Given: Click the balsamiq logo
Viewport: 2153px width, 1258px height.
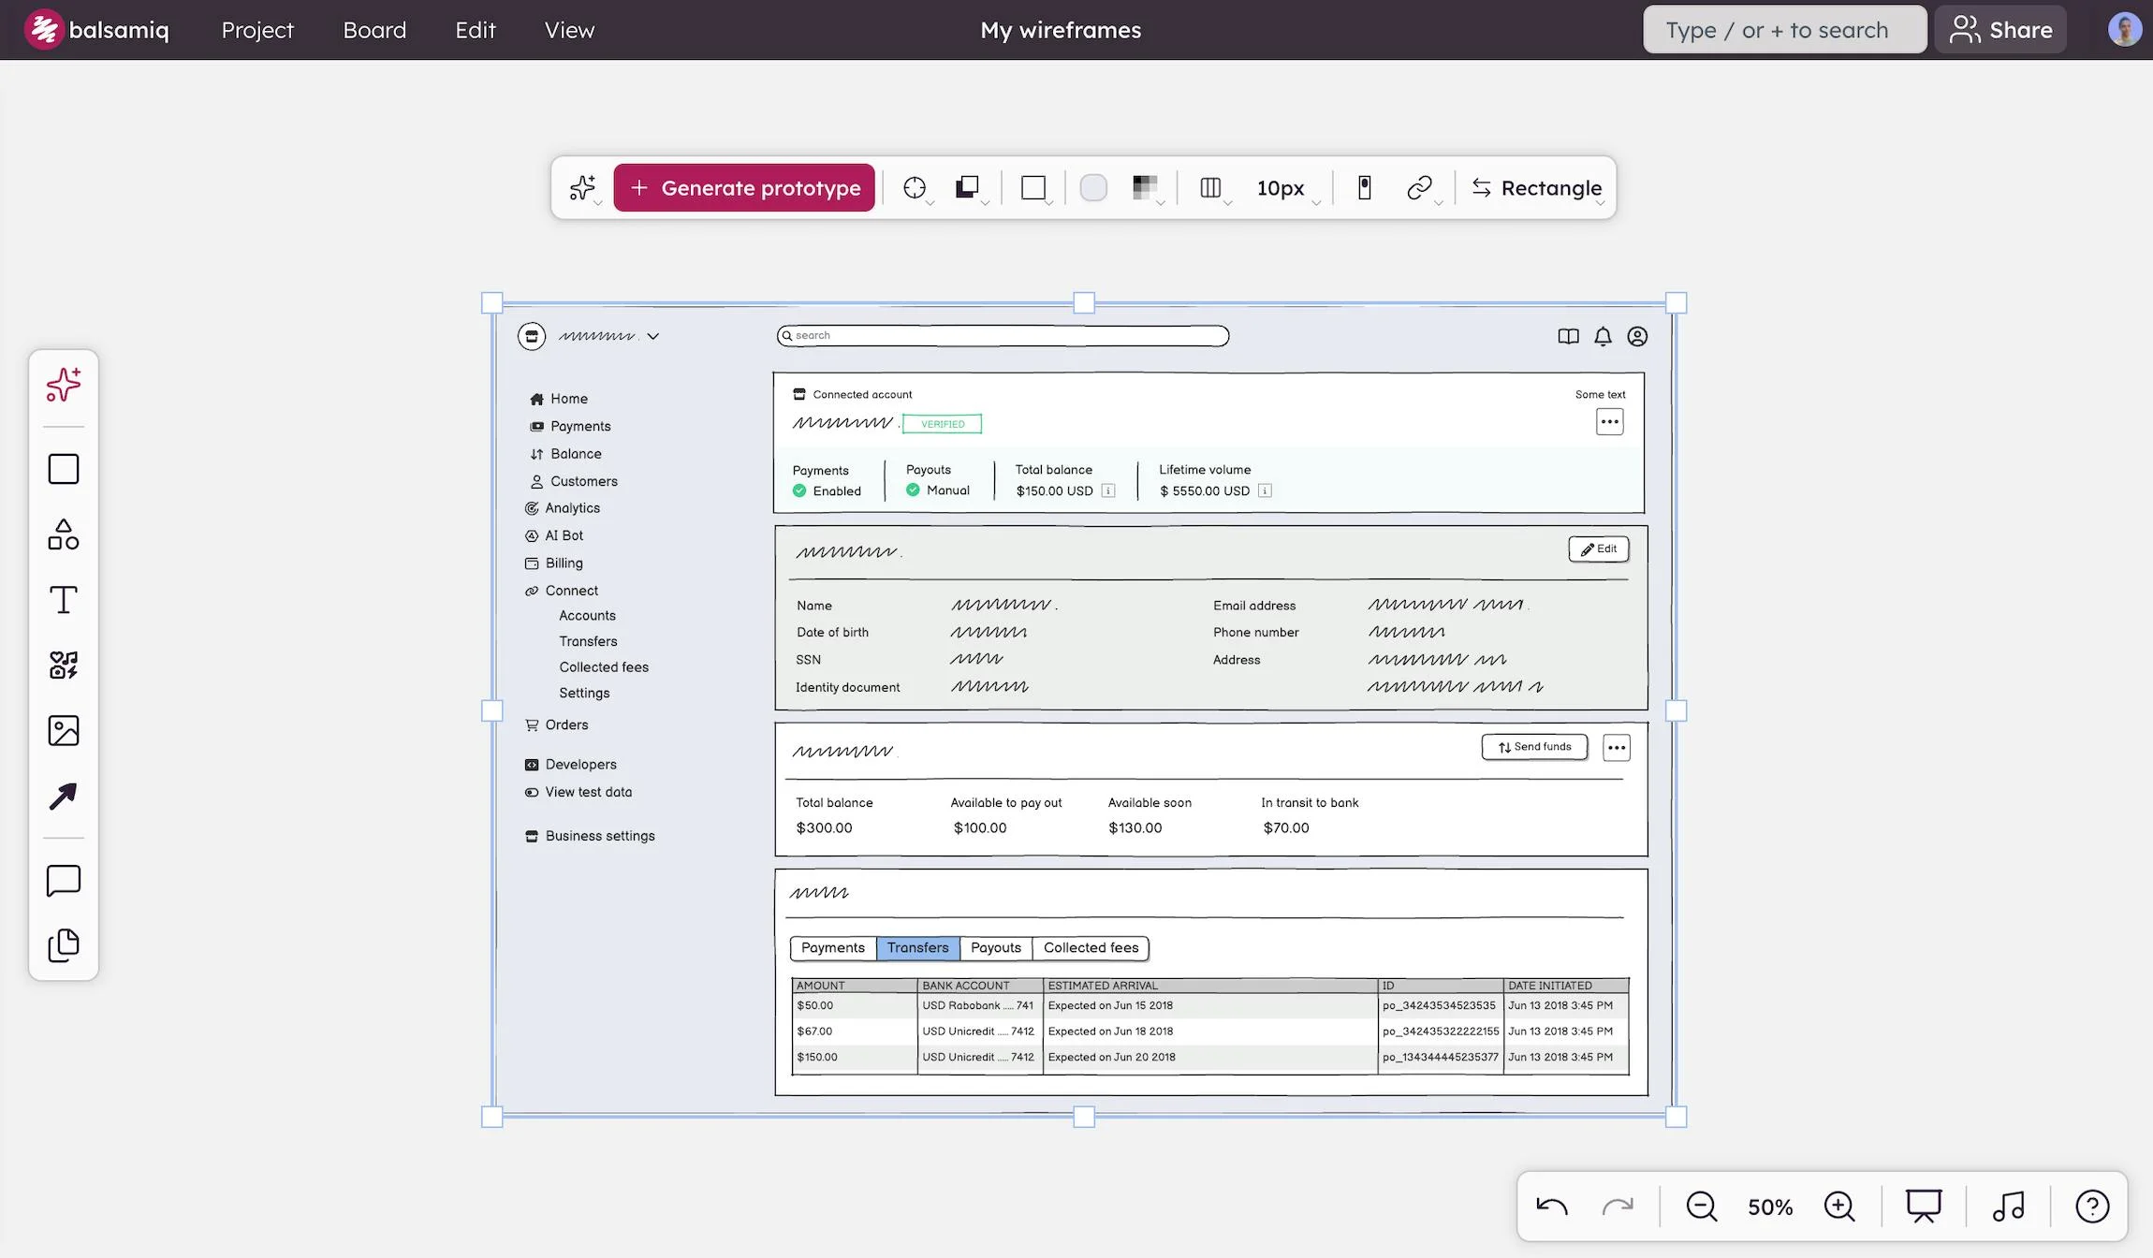Looking at the screenshot, I should [x=96, y=30].
